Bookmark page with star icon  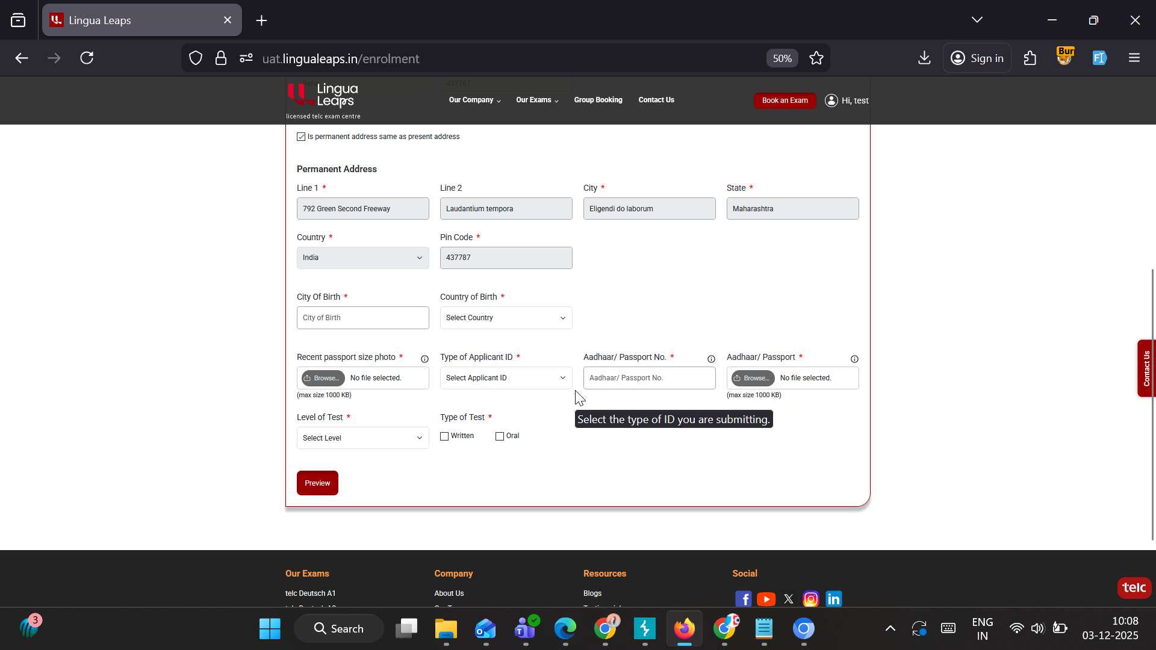click(816, 58)
